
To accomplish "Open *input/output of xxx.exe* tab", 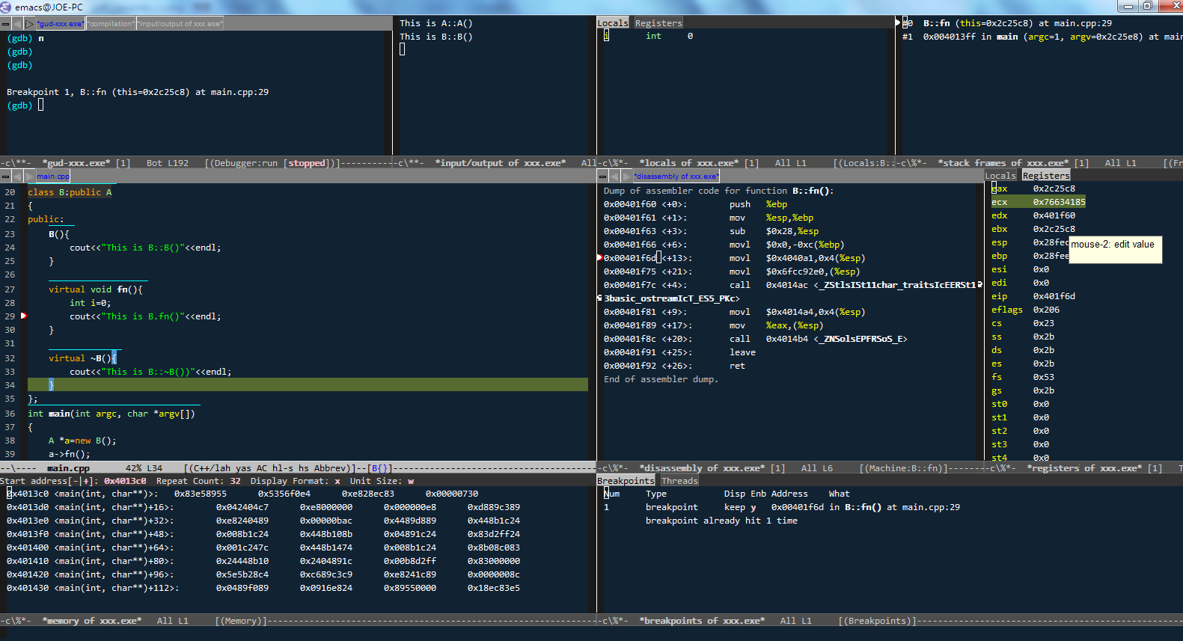I will (180, 24).
